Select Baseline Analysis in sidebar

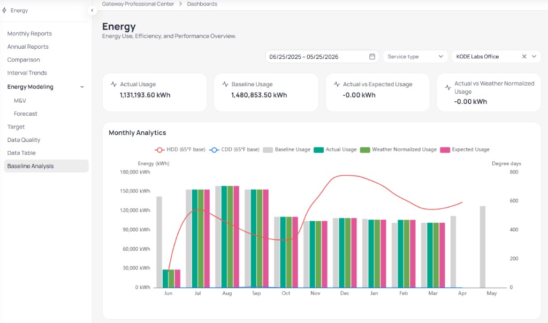pyautogui.click(x=46, y=166)
